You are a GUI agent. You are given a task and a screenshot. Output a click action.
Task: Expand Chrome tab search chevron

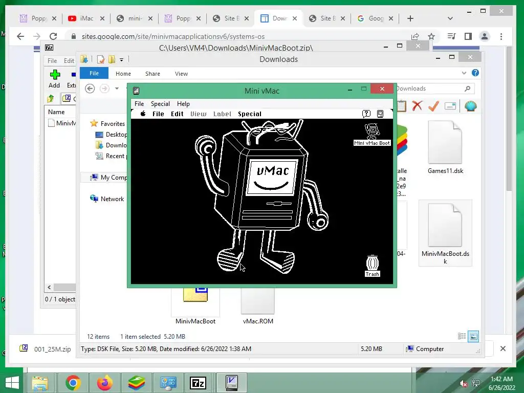pyautogui.click(x=450, y=18)
